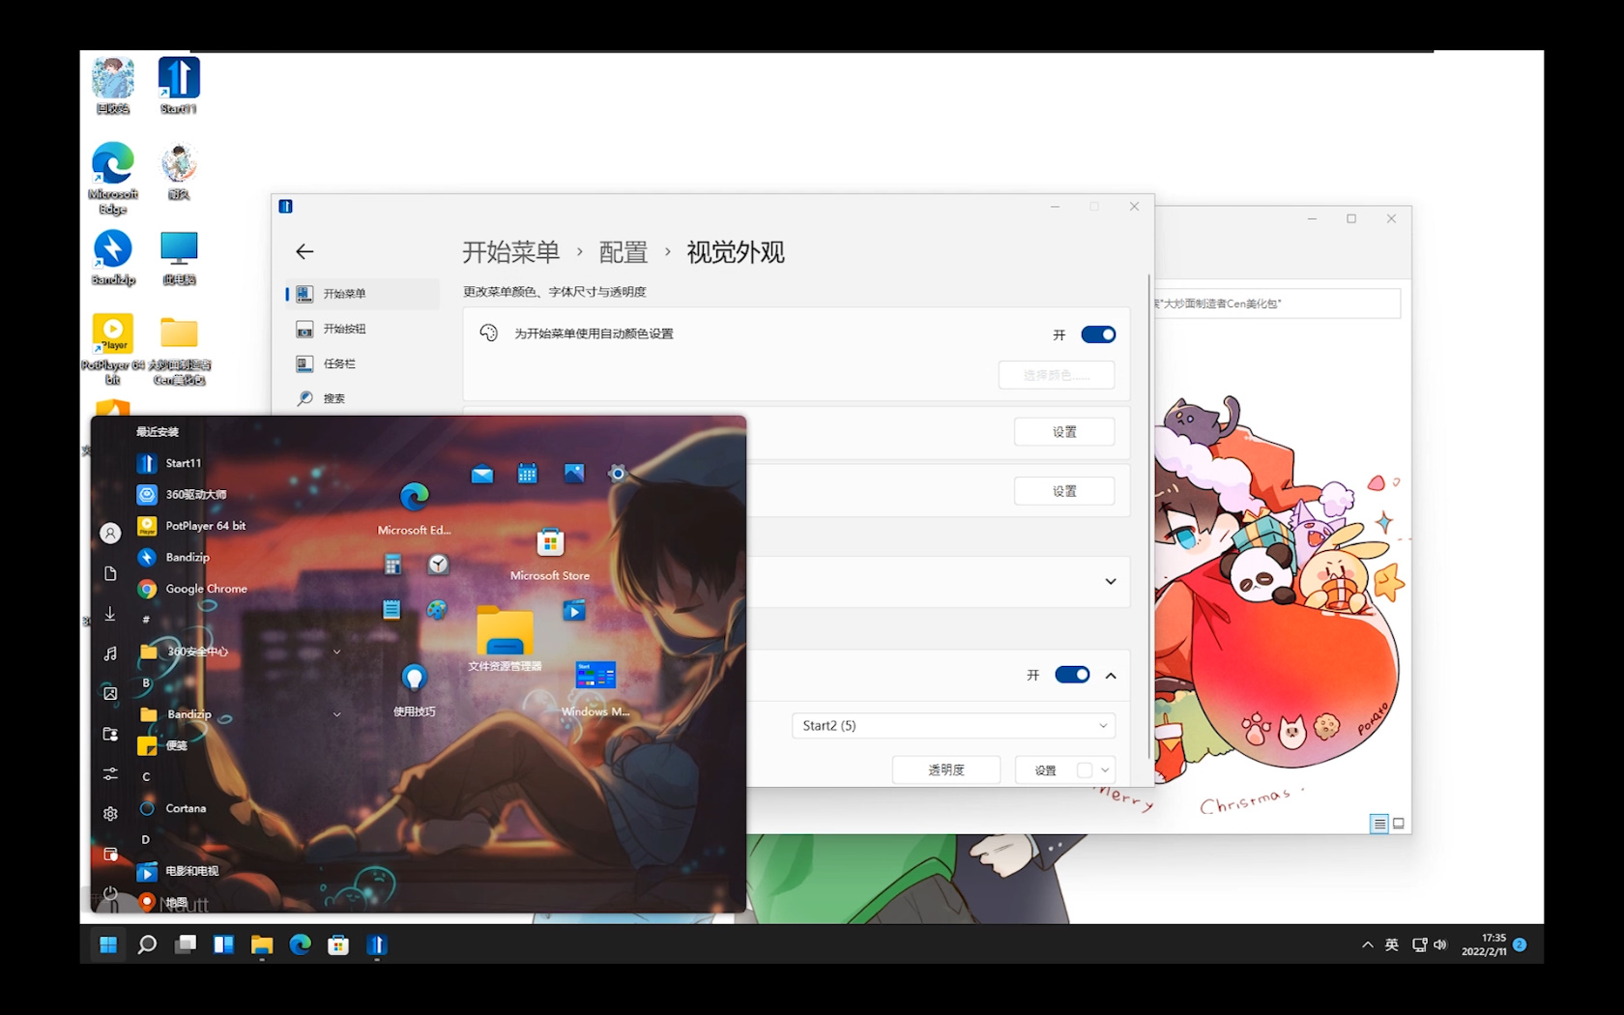
Task: Disable automatic color setting for Start menu
Action: (1097, 334)
